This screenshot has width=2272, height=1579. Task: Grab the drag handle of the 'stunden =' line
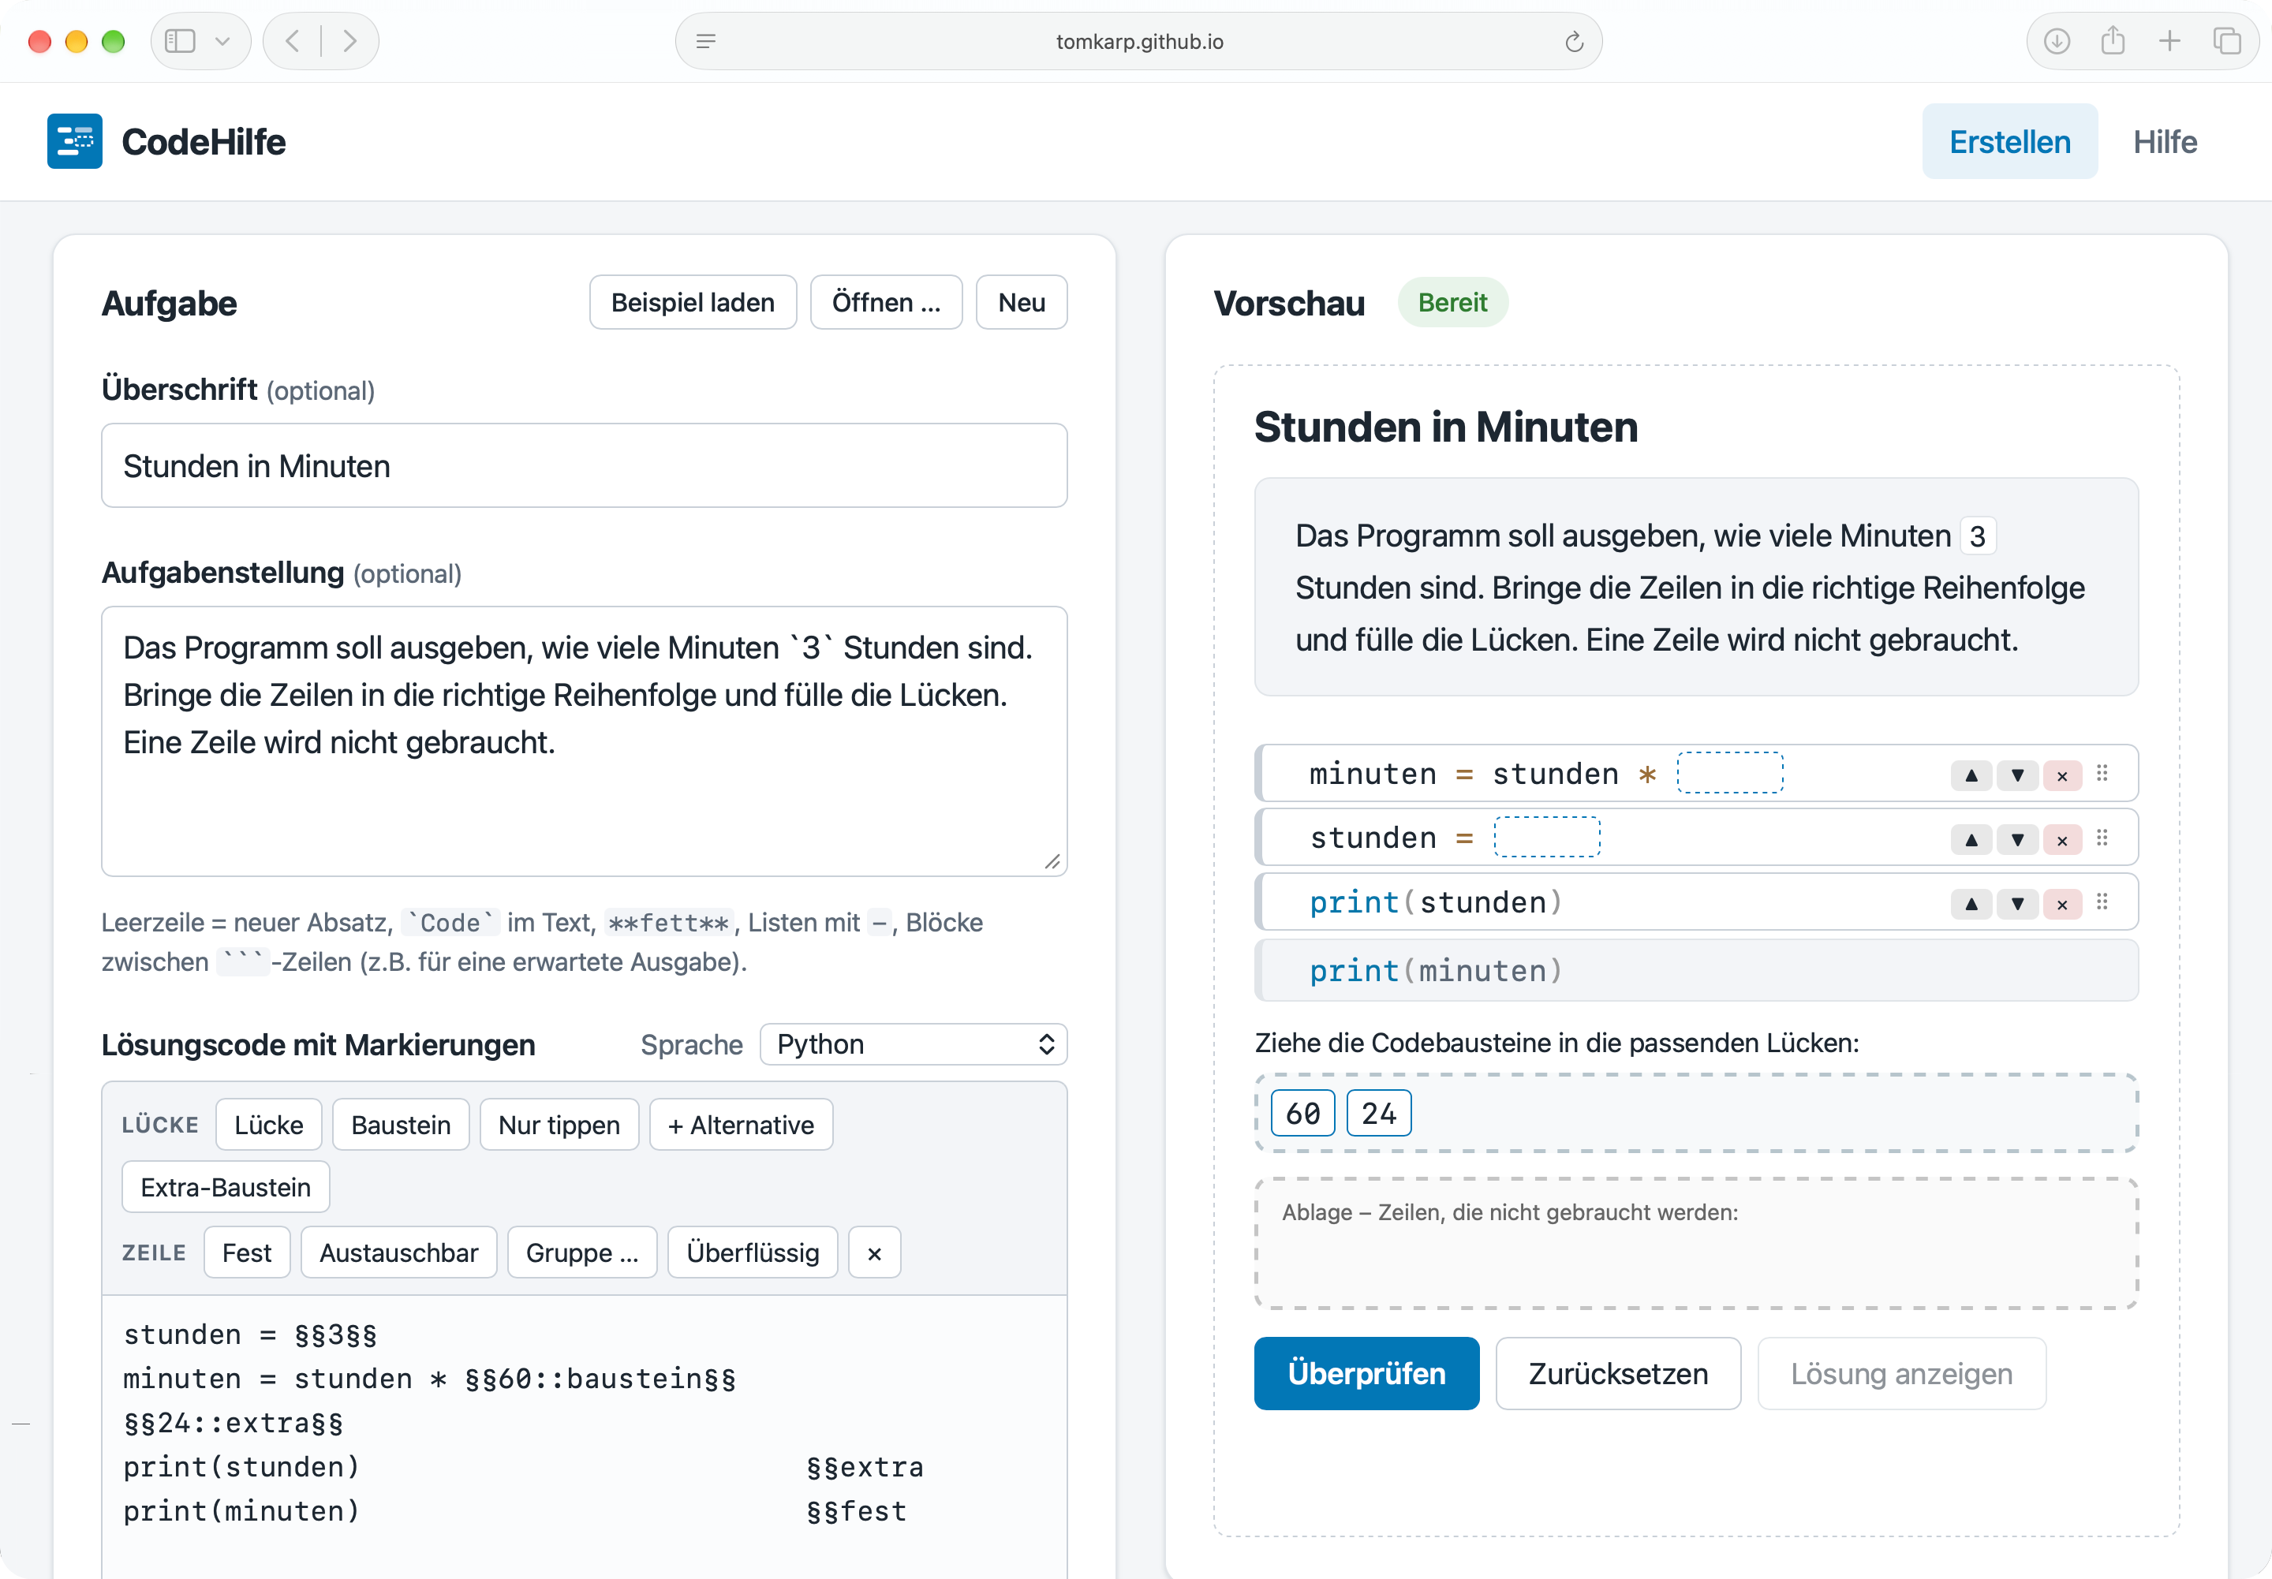pyautogui.click(x=2102, y=837)
